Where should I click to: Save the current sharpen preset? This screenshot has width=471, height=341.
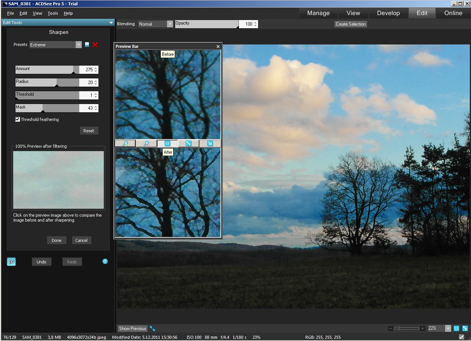pyautogui.click(x=87, y=45)
